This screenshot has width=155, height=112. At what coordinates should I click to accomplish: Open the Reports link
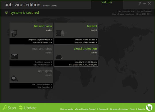(x=141, y=109)
